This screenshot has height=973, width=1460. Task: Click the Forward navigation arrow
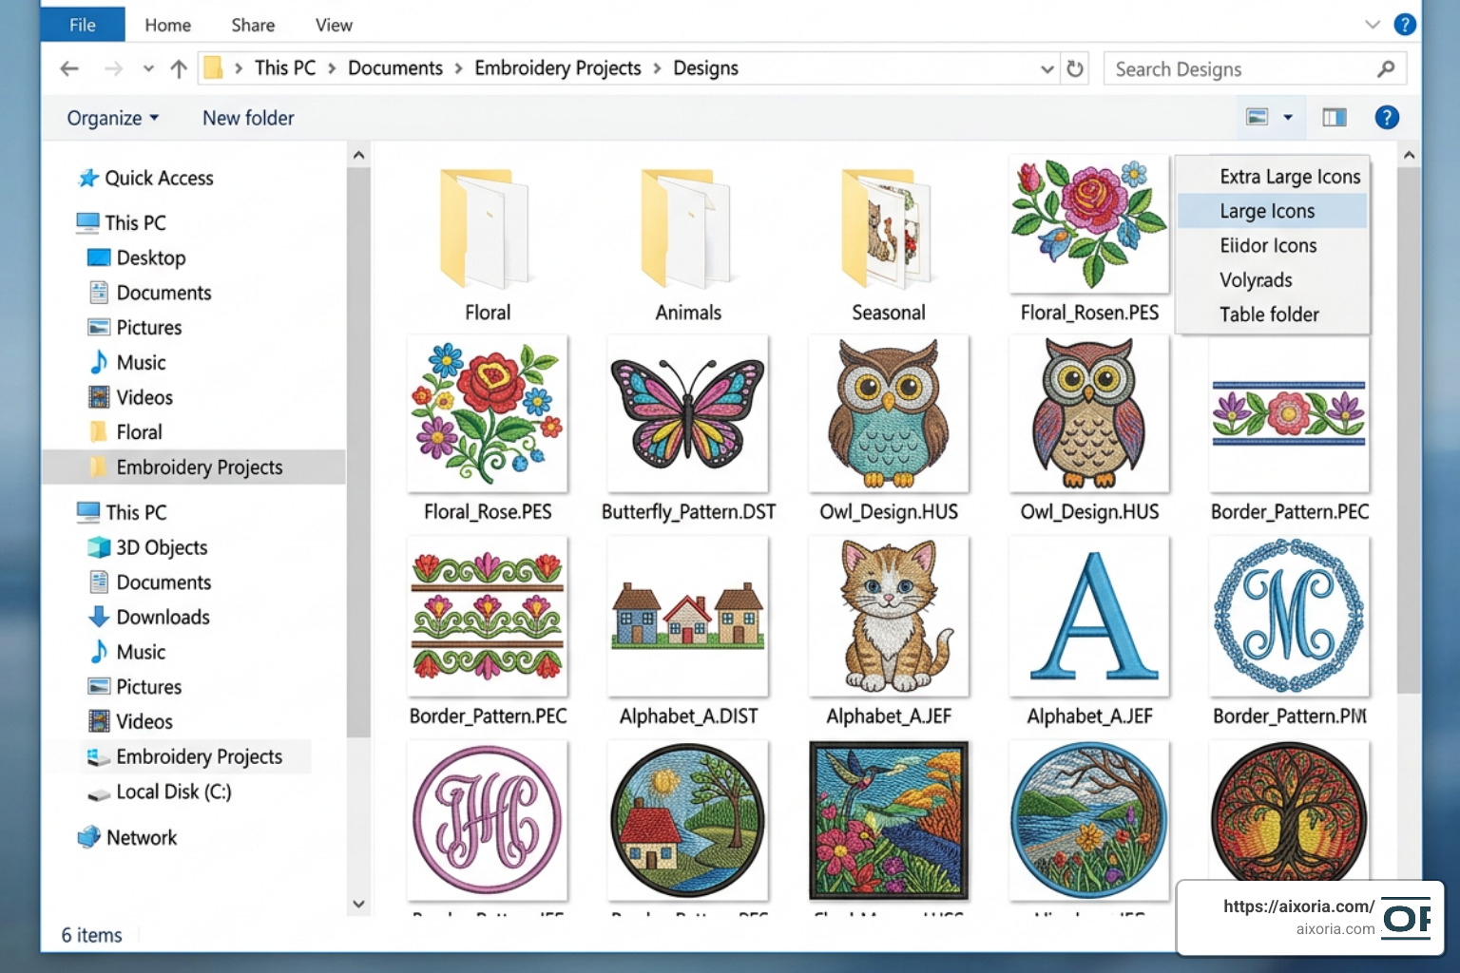click(113, 68)
